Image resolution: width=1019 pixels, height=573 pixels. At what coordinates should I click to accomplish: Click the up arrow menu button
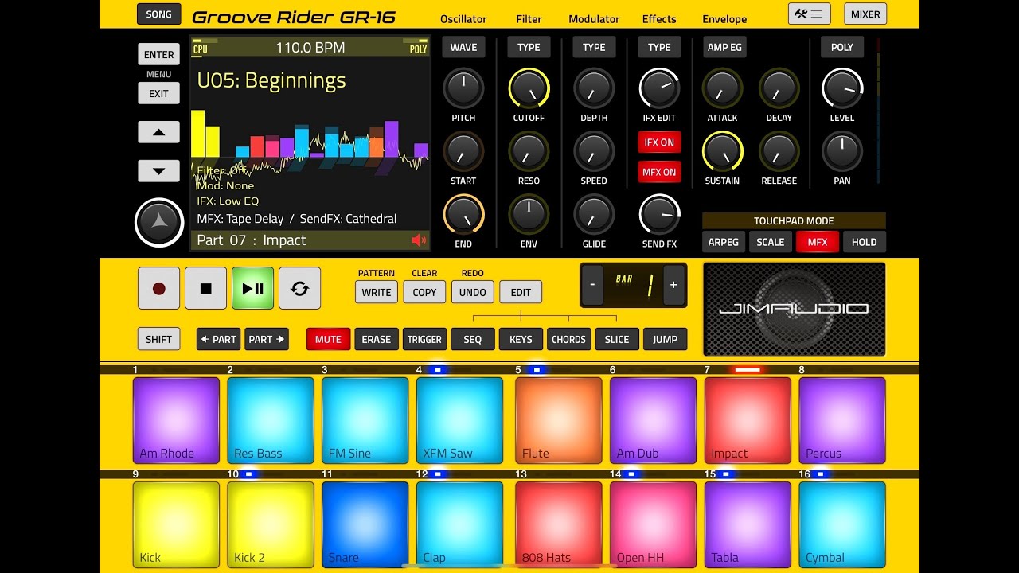(x=158, y=132)
